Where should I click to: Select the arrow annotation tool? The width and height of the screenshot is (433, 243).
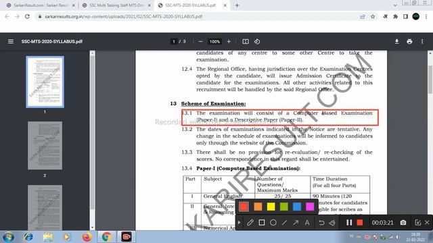[x=296, y=223]
